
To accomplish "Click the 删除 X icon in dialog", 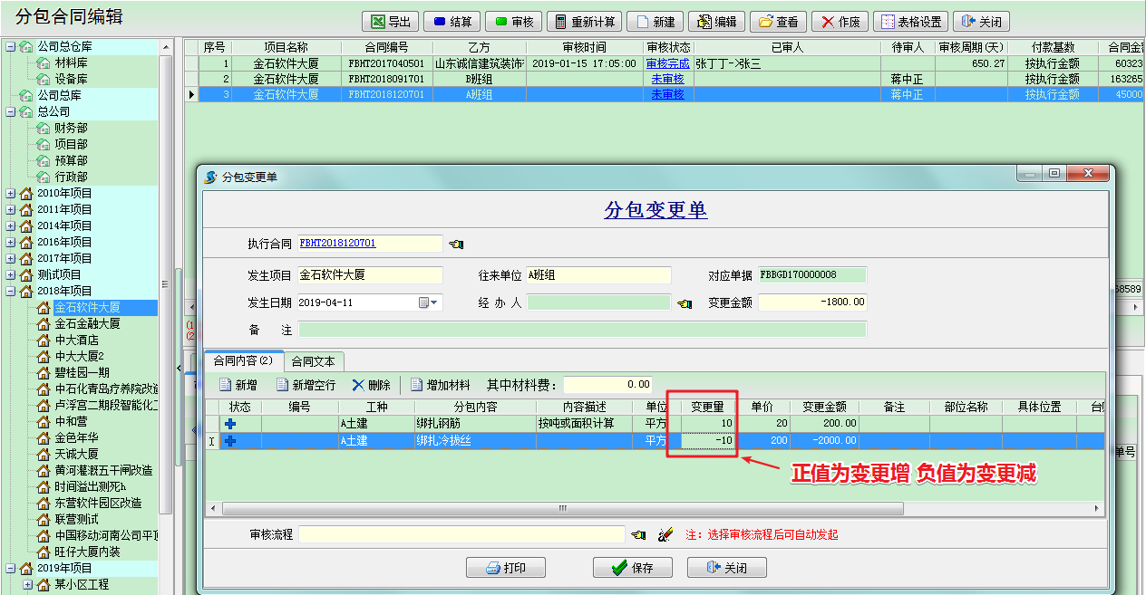I will [358, 385].
